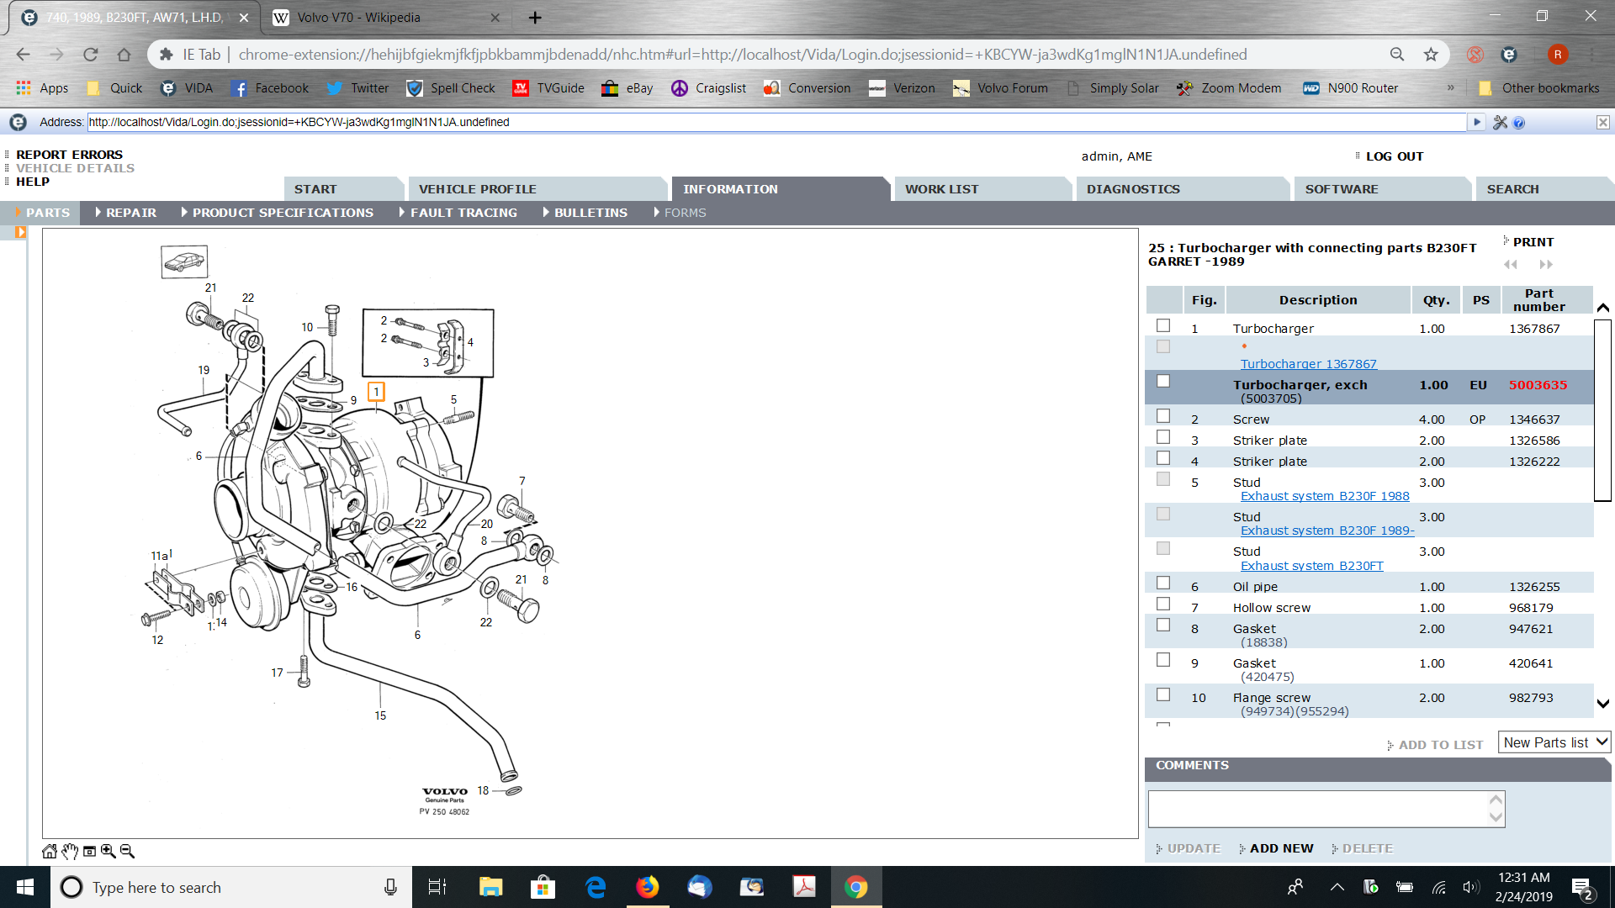
Task: Go to next parts page arrow
Action: [x=1546, y=264]
